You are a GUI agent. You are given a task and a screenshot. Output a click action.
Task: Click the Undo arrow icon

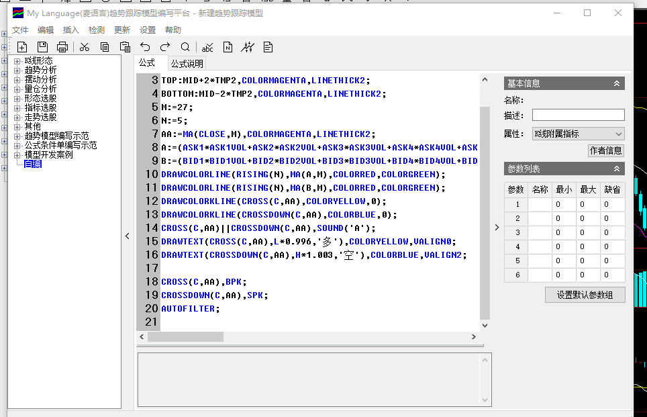[145, 47]
